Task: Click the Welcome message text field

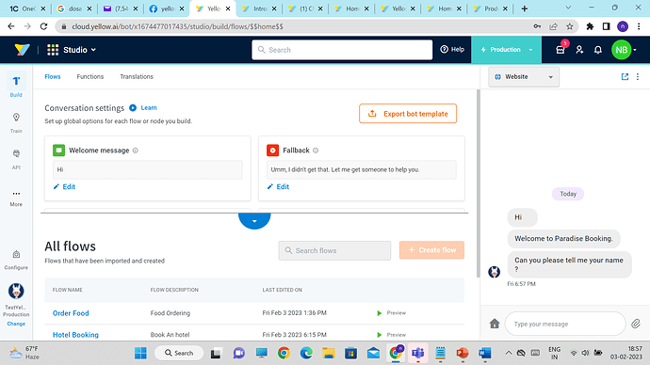Action: coord(148,169)
